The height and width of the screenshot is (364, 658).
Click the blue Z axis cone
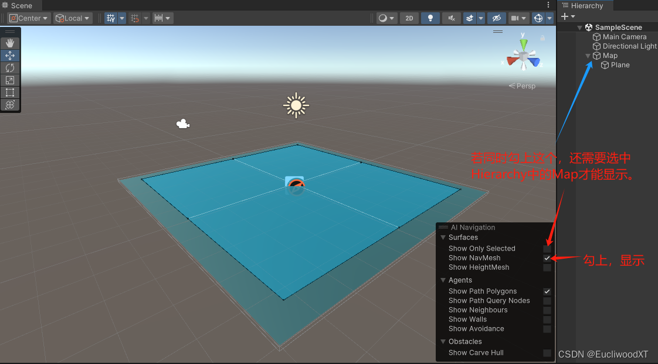tap(534, 62)
